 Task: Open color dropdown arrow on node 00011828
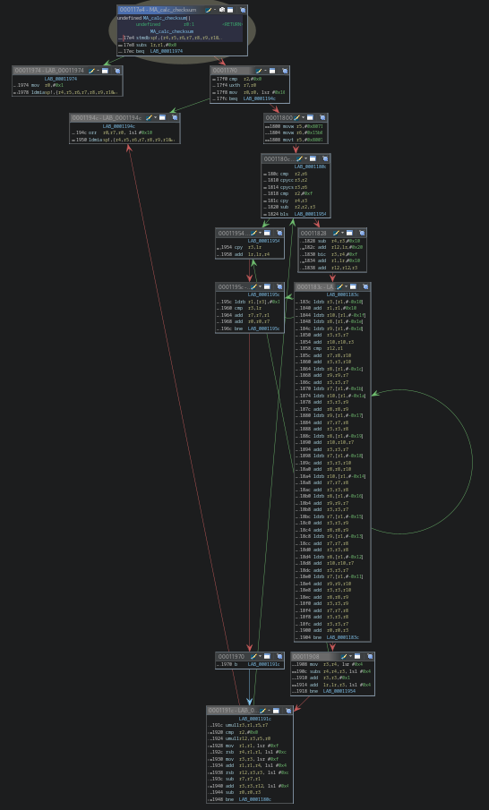(343, 233)
